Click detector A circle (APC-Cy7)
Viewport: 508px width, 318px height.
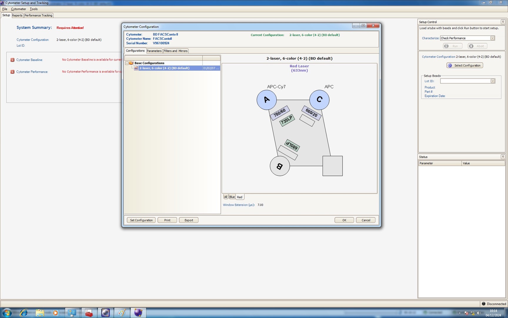(x=267, y=100)
